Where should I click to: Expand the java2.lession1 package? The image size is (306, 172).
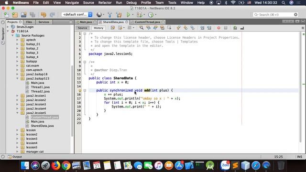tap(17, 96)
